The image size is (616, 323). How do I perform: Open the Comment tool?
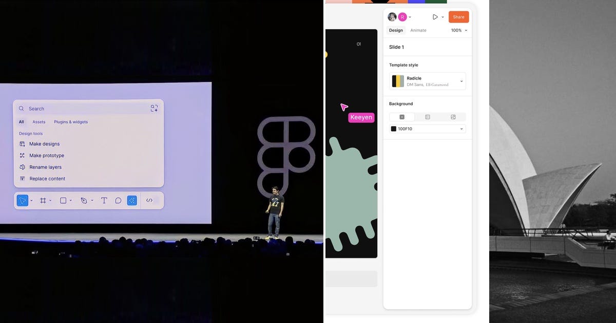(118, 200)
